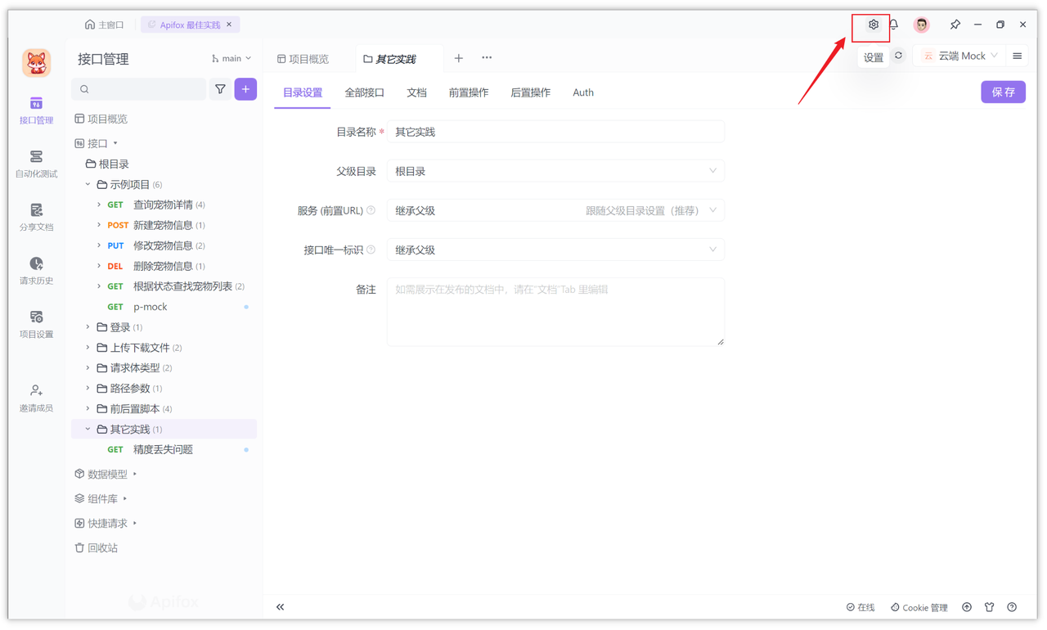Click the shirt theme icon in status bar
This screenshot has height=630, width=1047.
pyautogui.click(x=990, y=607)
